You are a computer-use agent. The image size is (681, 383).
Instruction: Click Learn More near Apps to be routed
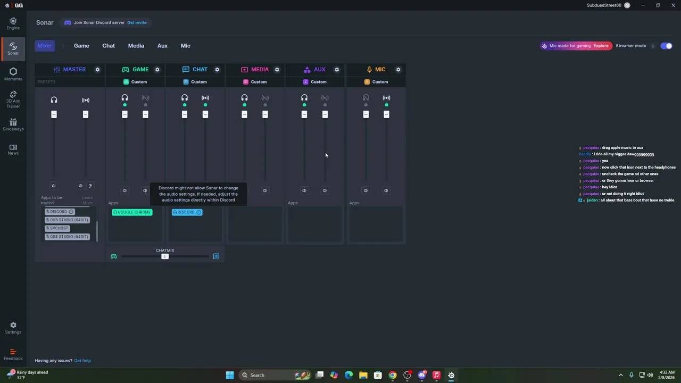[87, 200]
